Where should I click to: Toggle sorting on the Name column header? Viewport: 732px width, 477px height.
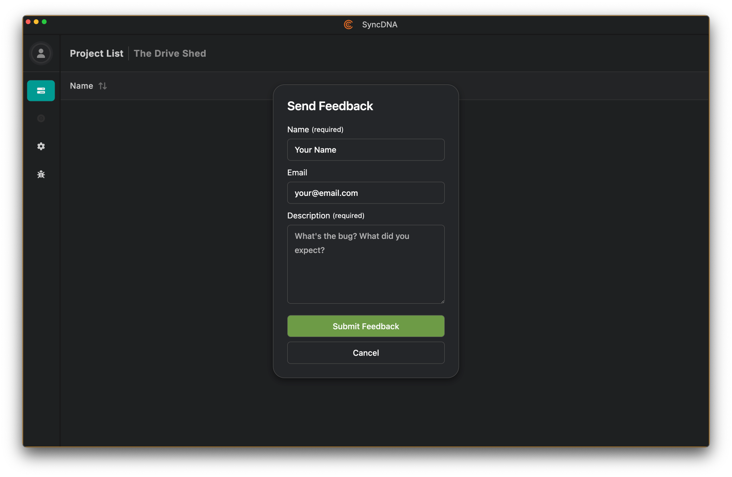(81, 86)
